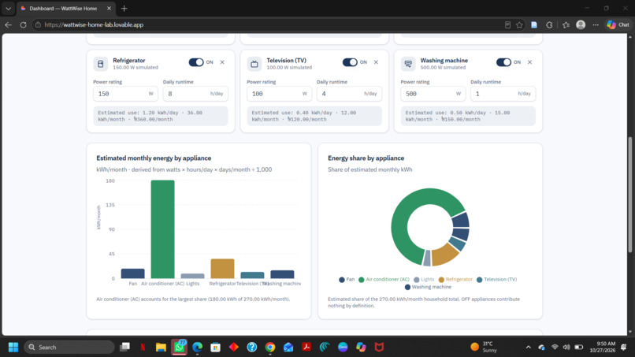The image size is (635, 357).
Task: Click the Refrigerator legend entry
Action: click(x=455, y=280)
